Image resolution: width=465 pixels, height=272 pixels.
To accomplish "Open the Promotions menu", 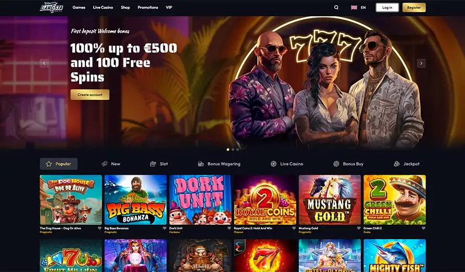I will click(x=148, y=7).
